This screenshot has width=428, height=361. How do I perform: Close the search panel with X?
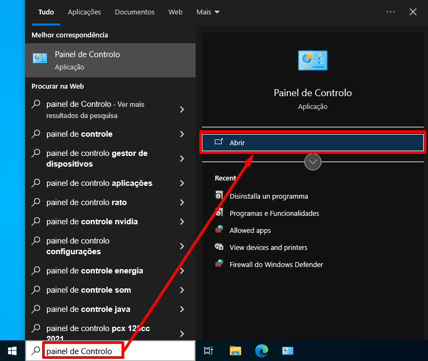413,12
